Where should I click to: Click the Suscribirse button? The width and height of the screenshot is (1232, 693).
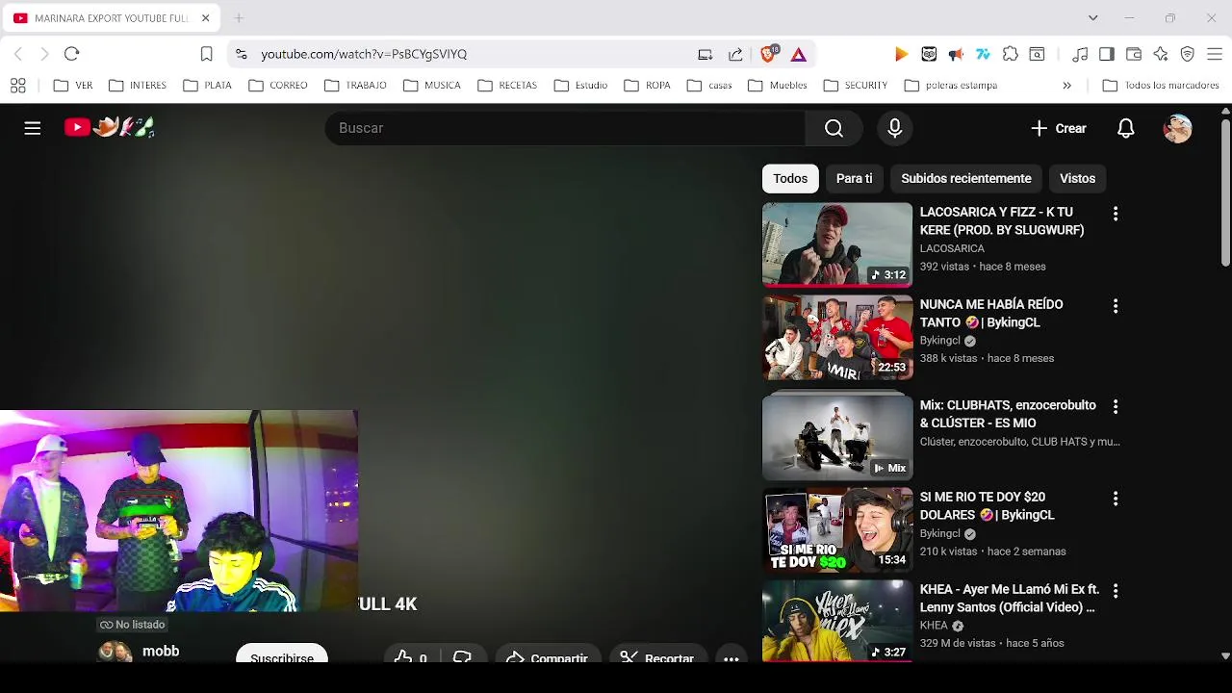coord(282,654)
